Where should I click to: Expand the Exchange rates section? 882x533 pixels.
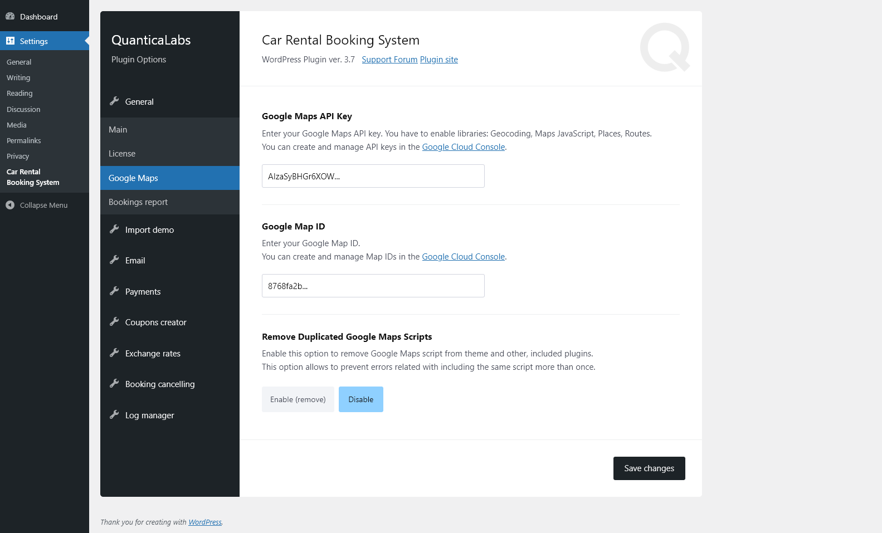(153, 354)
